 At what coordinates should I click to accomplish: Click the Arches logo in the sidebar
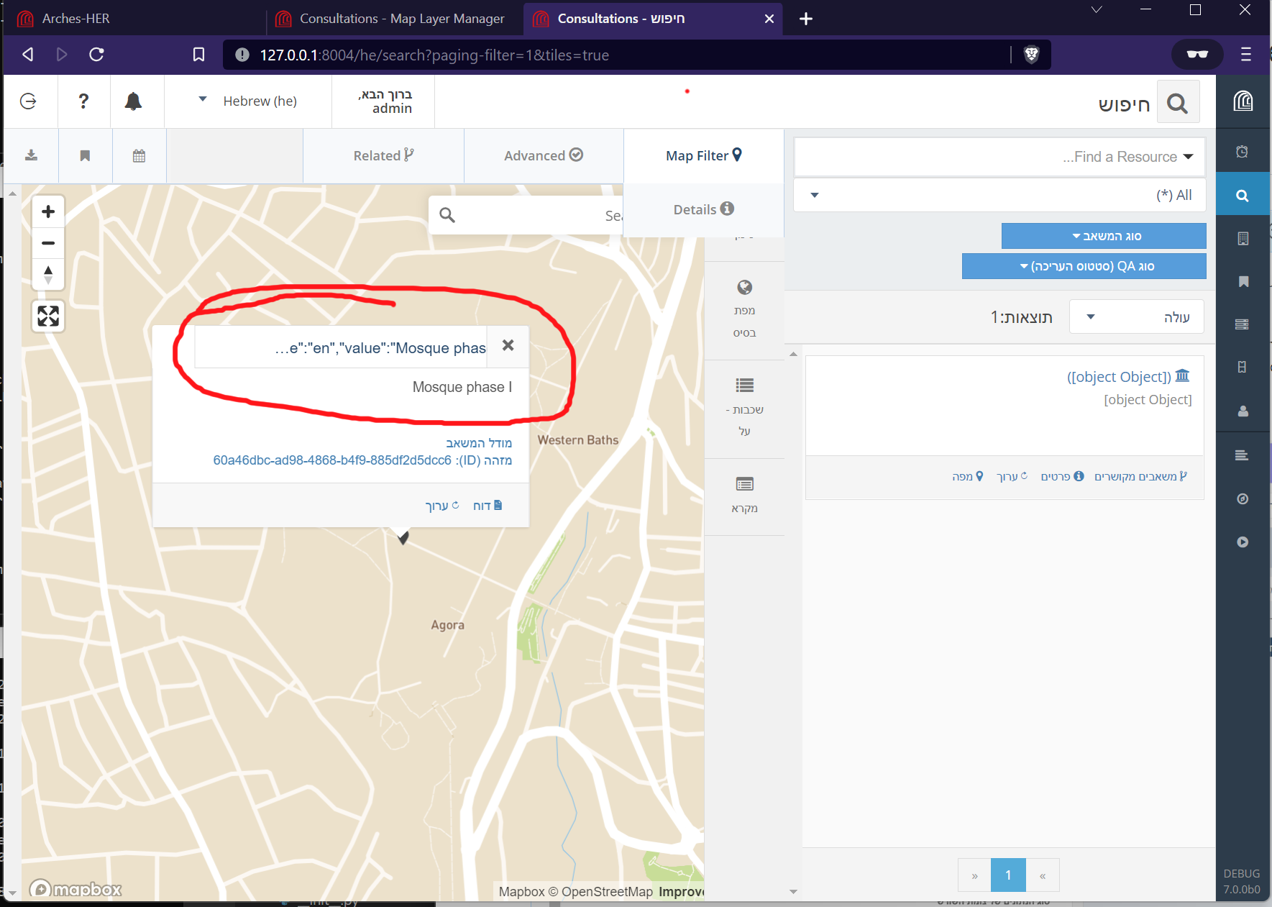click(1243, 101)
